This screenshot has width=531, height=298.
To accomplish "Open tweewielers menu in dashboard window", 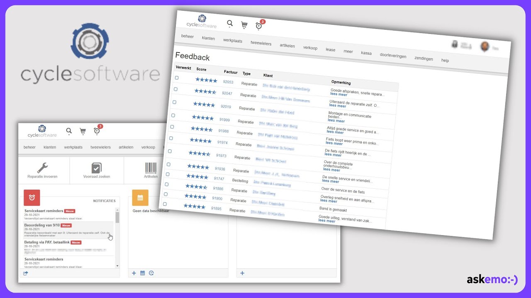I will click(x=100, y=147).
